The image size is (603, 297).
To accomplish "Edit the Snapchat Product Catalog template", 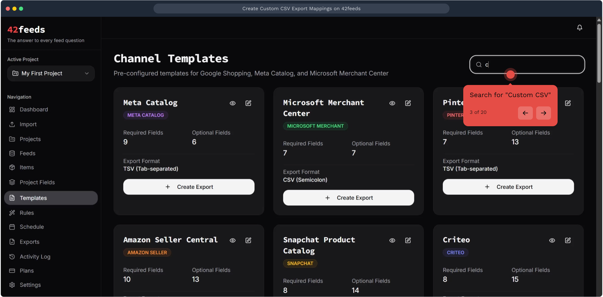I will [x=408, y=240].
